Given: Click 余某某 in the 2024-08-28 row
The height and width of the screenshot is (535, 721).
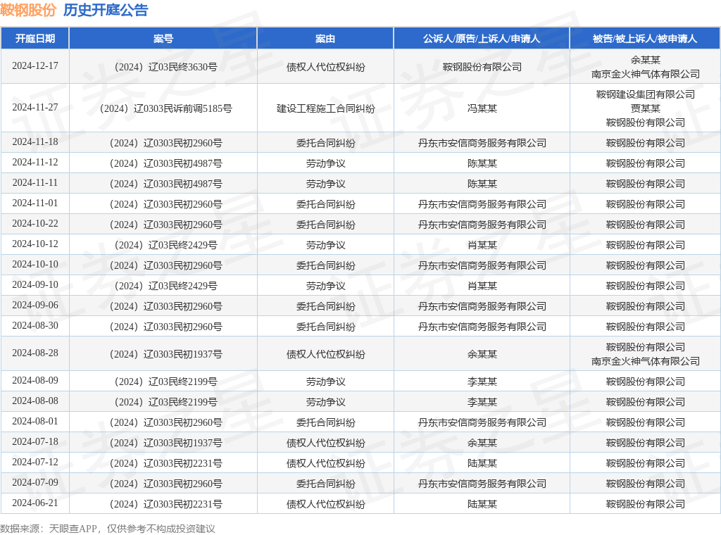Looking at the screenshot, I should pos(482,354).
